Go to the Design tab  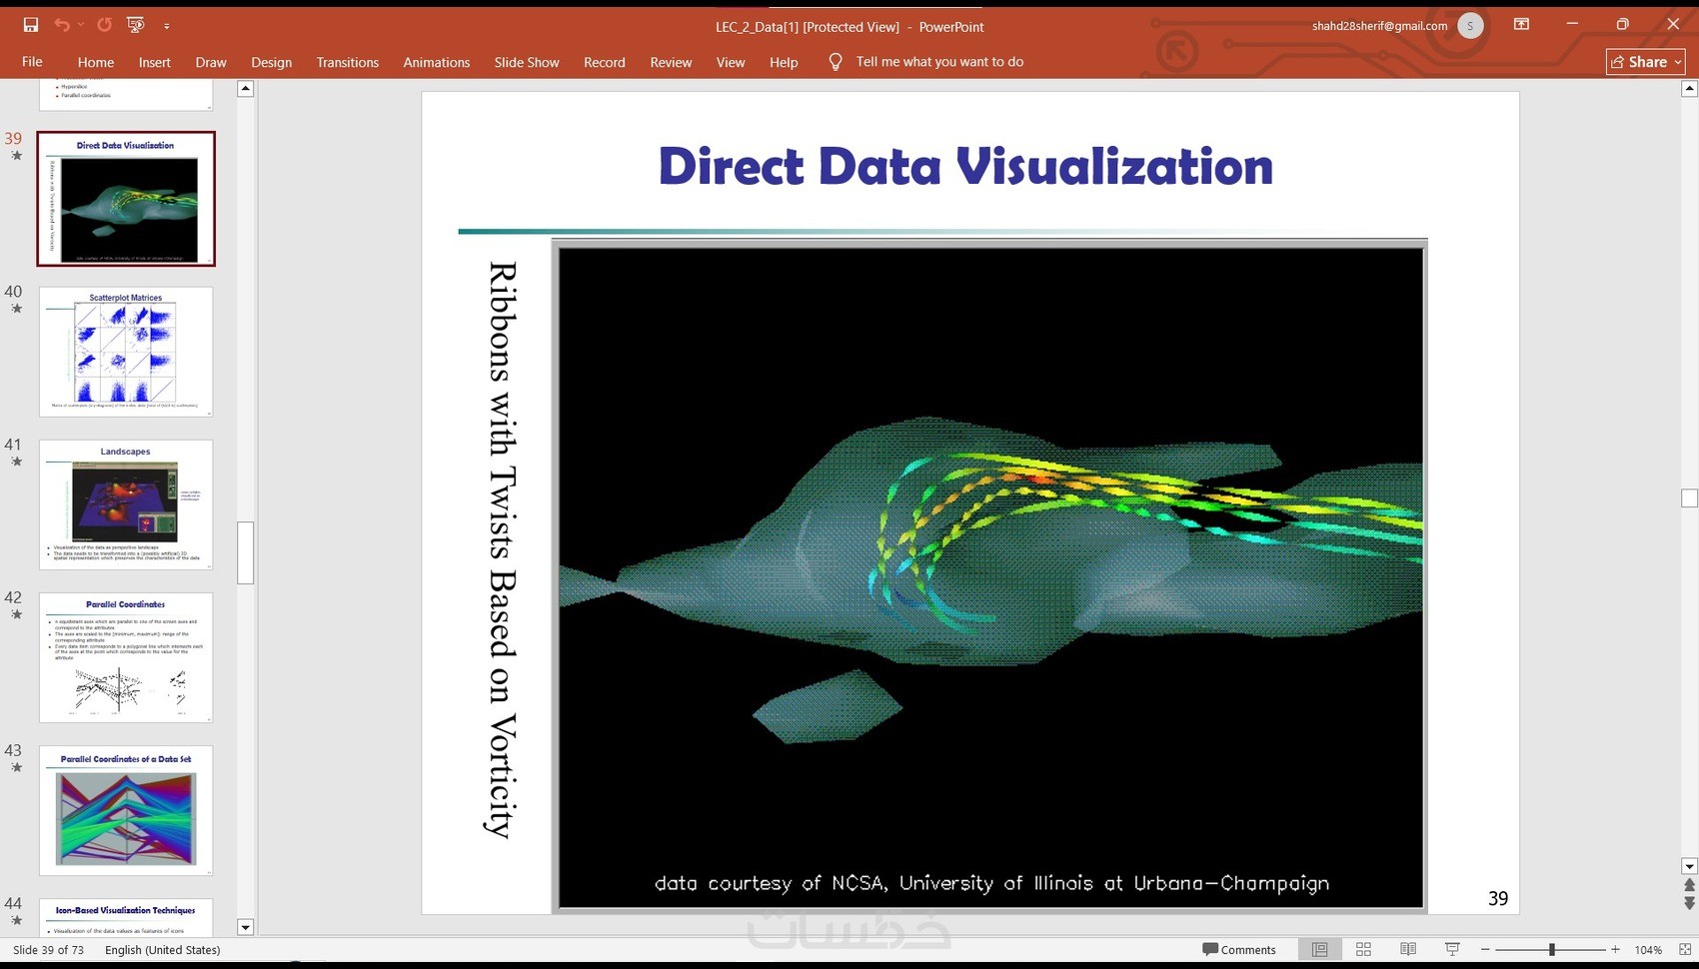(272, 62)
